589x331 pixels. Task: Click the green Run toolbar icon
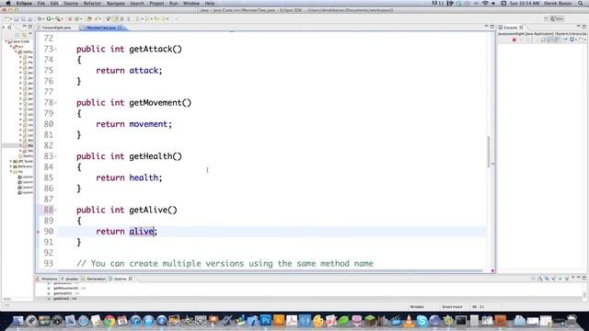pyautogui.click(x=49, y=18)
